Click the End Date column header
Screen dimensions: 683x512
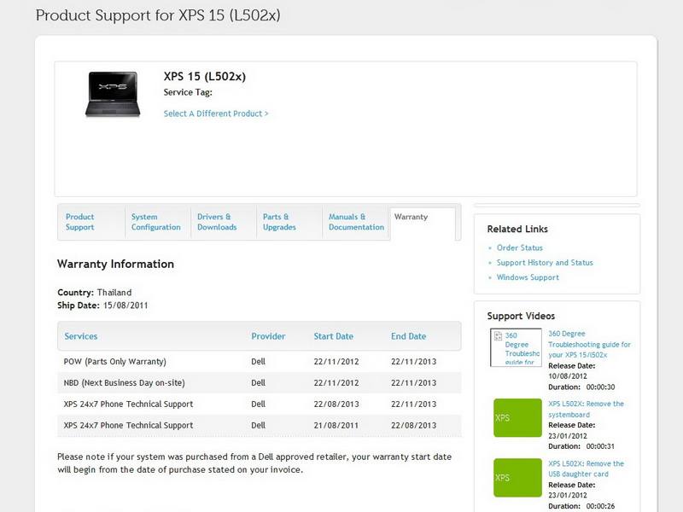[x=408, y=336]
